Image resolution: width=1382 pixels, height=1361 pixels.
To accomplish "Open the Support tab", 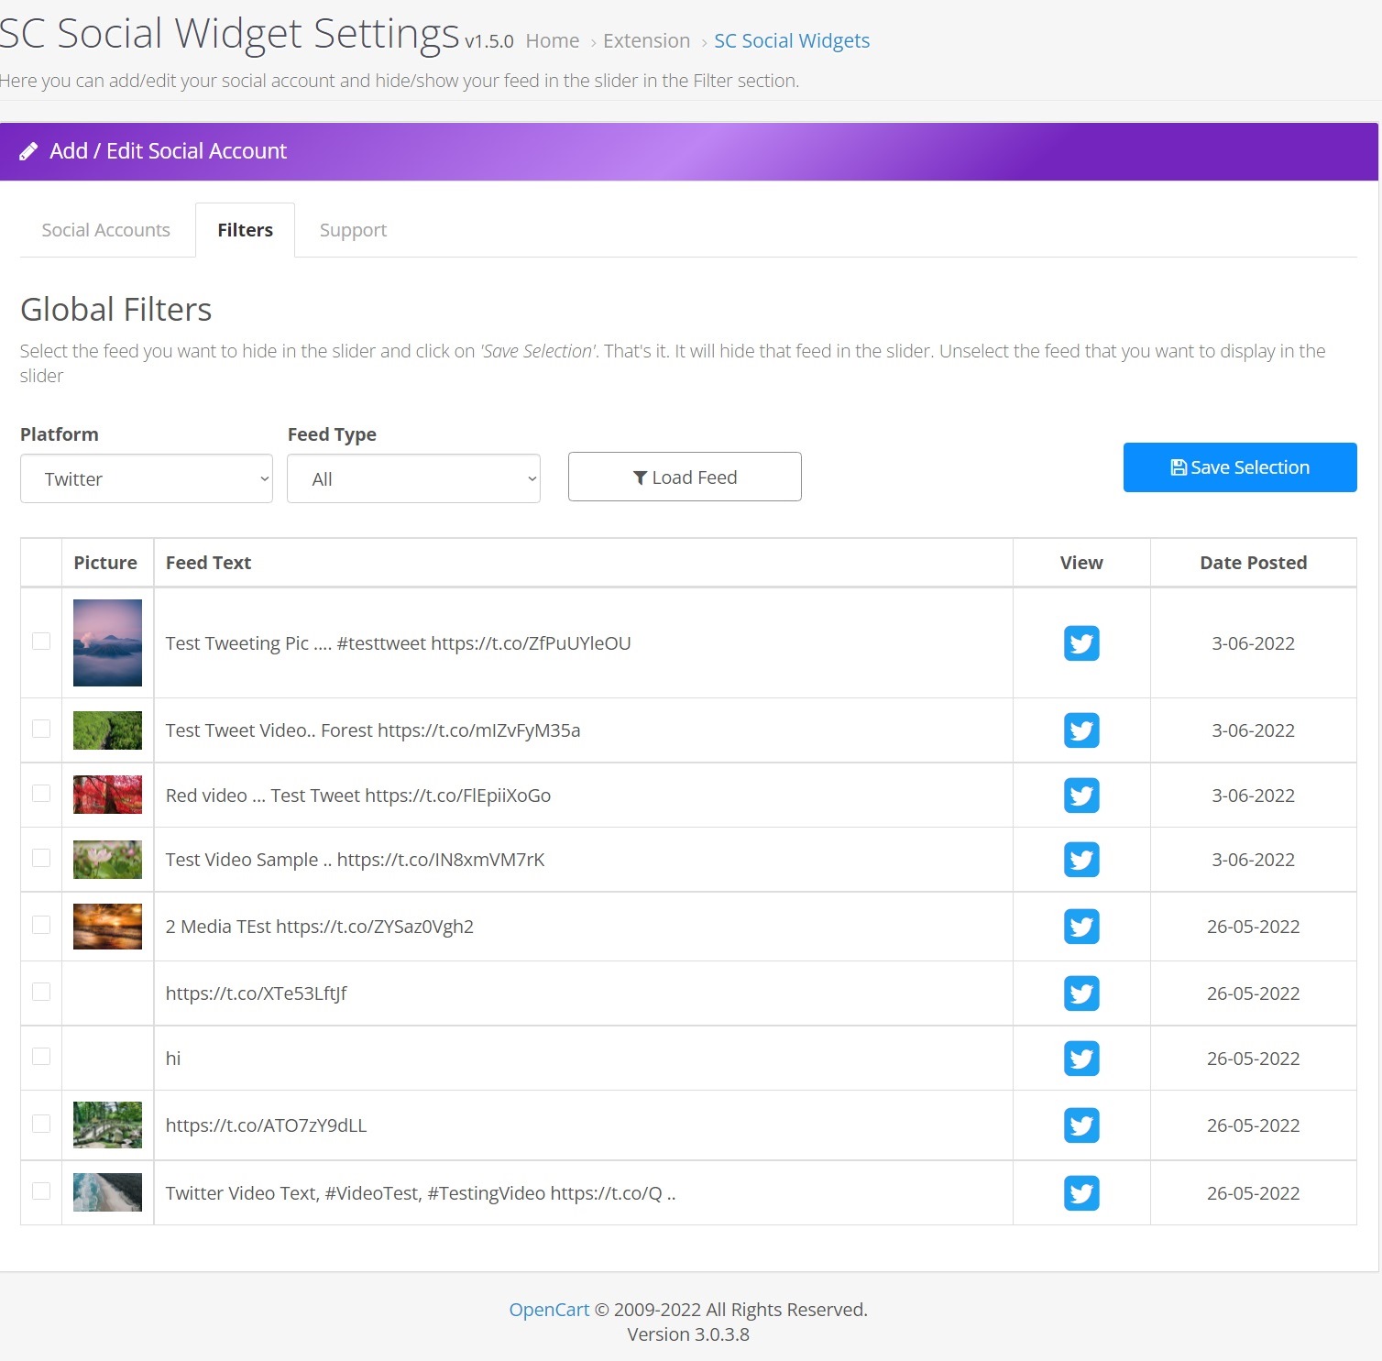I will pos(353,230).
